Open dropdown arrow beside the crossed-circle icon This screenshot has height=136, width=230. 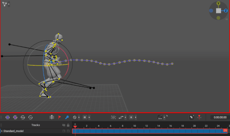pyautogui.click(x=79, y=117)
